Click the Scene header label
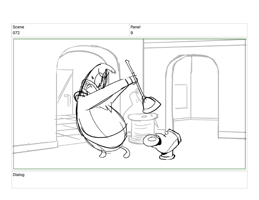Viewport: 259px width, 200px height. (18, 27)
